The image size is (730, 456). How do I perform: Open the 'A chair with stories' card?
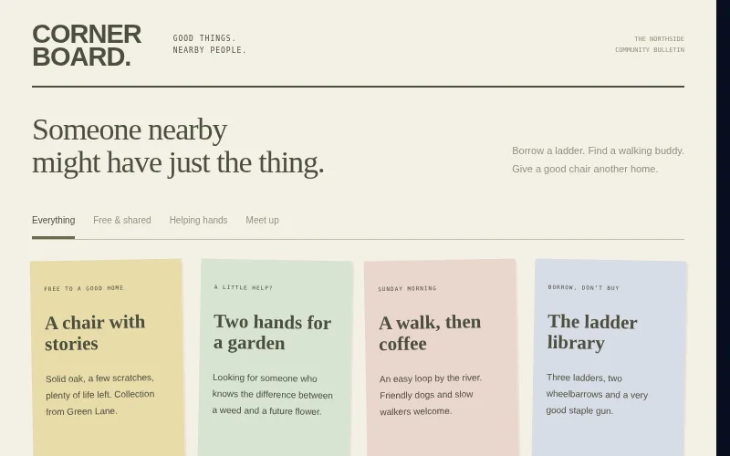point(107,358)
